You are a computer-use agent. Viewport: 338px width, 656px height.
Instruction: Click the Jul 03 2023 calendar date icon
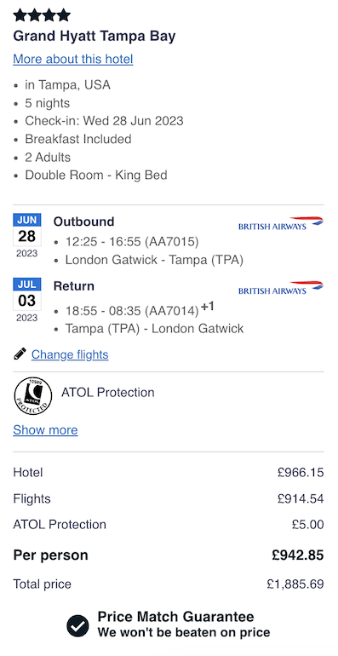tap(27, 301)
